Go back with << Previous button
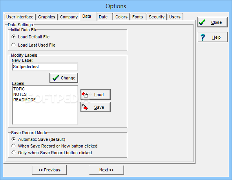The width and height of the screenshot is (232, 180). pos(49,170)
